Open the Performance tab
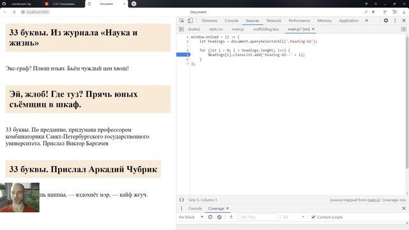Image resolution: width=409 pixels, height=230 pixels. click(299, 20)
